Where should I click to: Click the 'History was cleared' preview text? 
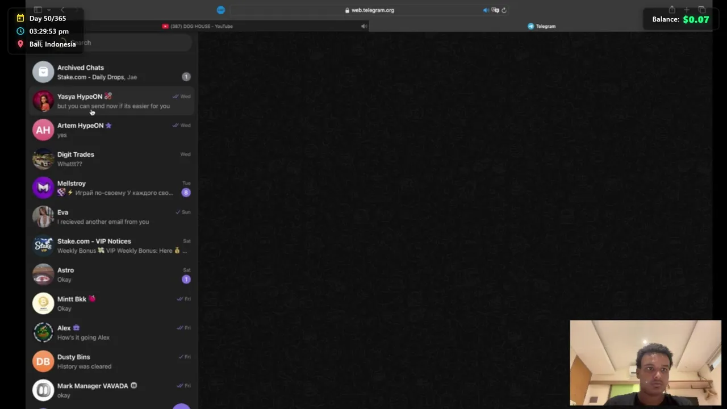[84, 366]
